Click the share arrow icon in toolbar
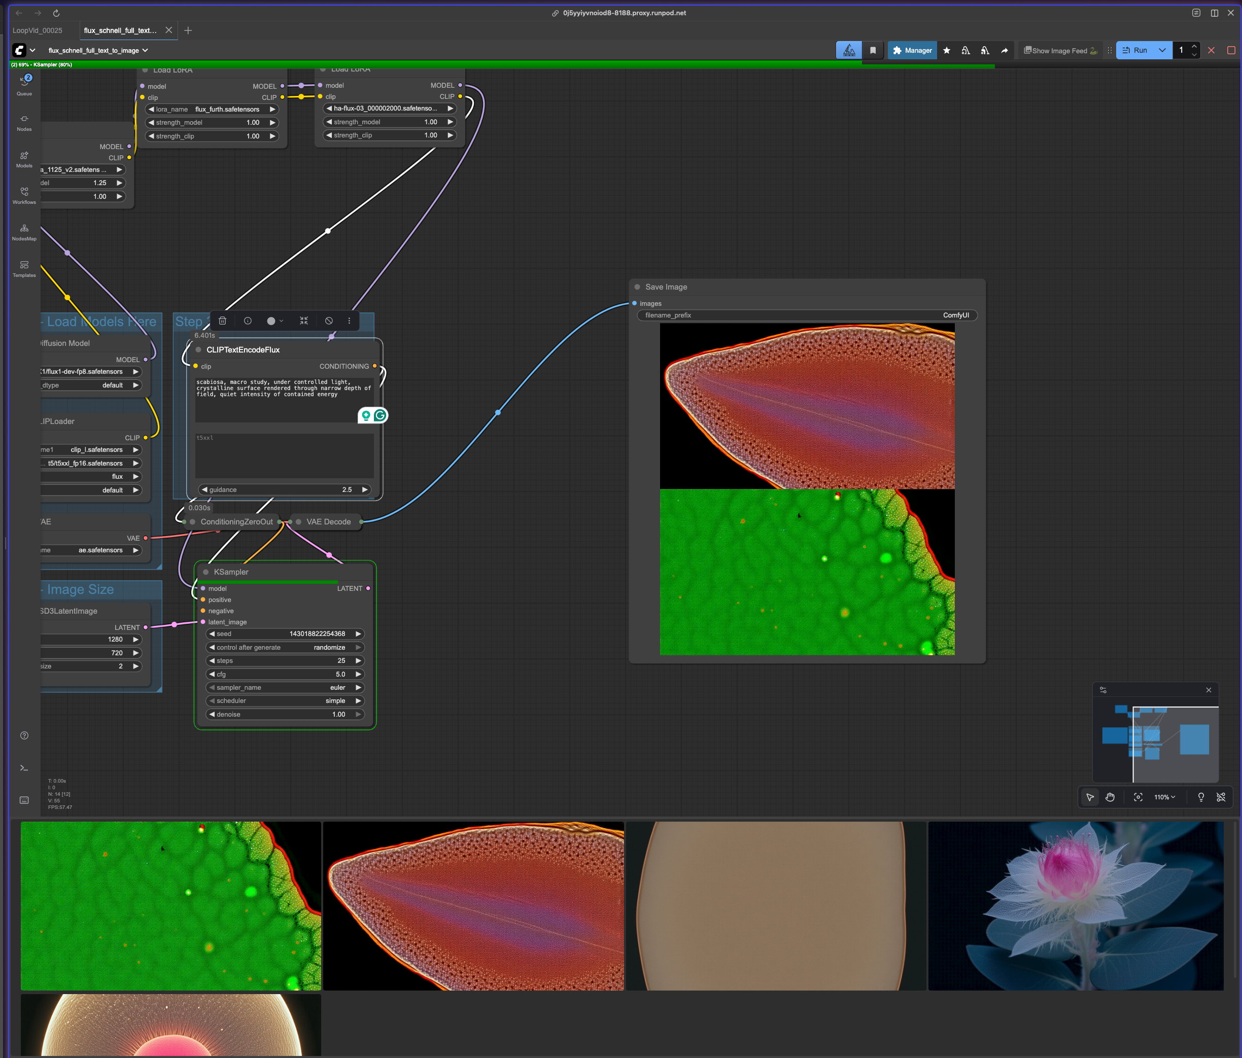This screenshot has width=1242, height=1058. [1005, 50]
